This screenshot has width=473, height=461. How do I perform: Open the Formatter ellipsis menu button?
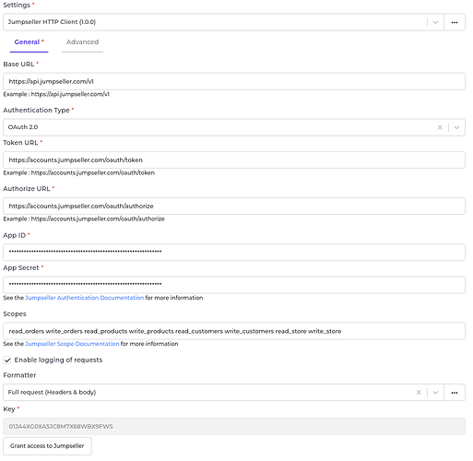click(x=455, y=393)
